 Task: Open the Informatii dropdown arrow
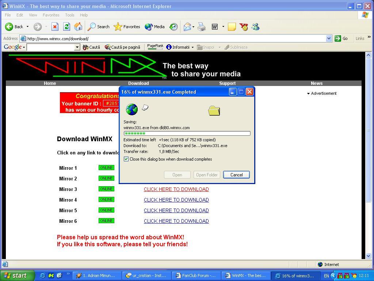(192, 47)
